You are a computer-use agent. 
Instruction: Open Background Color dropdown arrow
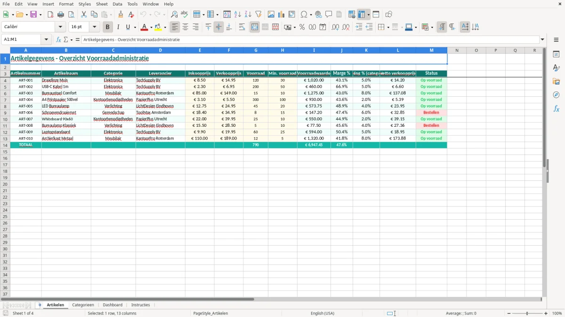click(165, 27)
